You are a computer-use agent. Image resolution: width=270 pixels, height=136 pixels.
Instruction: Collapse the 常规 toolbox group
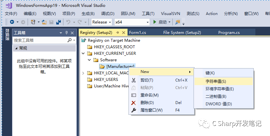coord(16,48)
